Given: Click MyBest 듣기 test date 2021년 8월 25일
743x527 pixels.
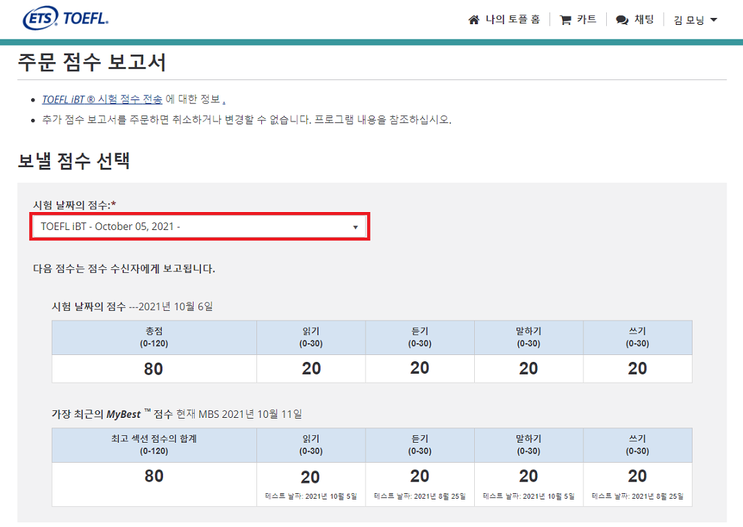Looking at the screenshot, I should [x=420, y=496].
